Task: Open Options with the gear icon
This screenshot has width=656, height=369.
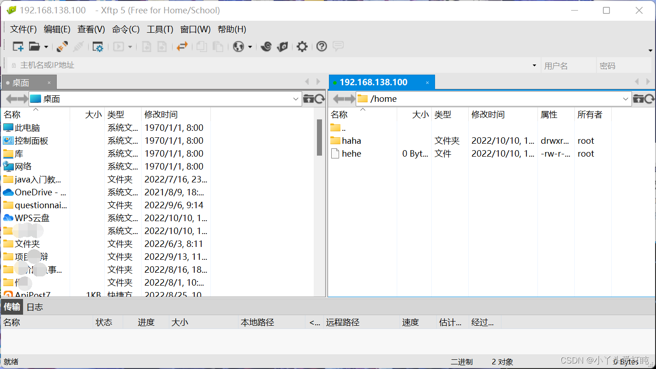Action: coord(302,46)
